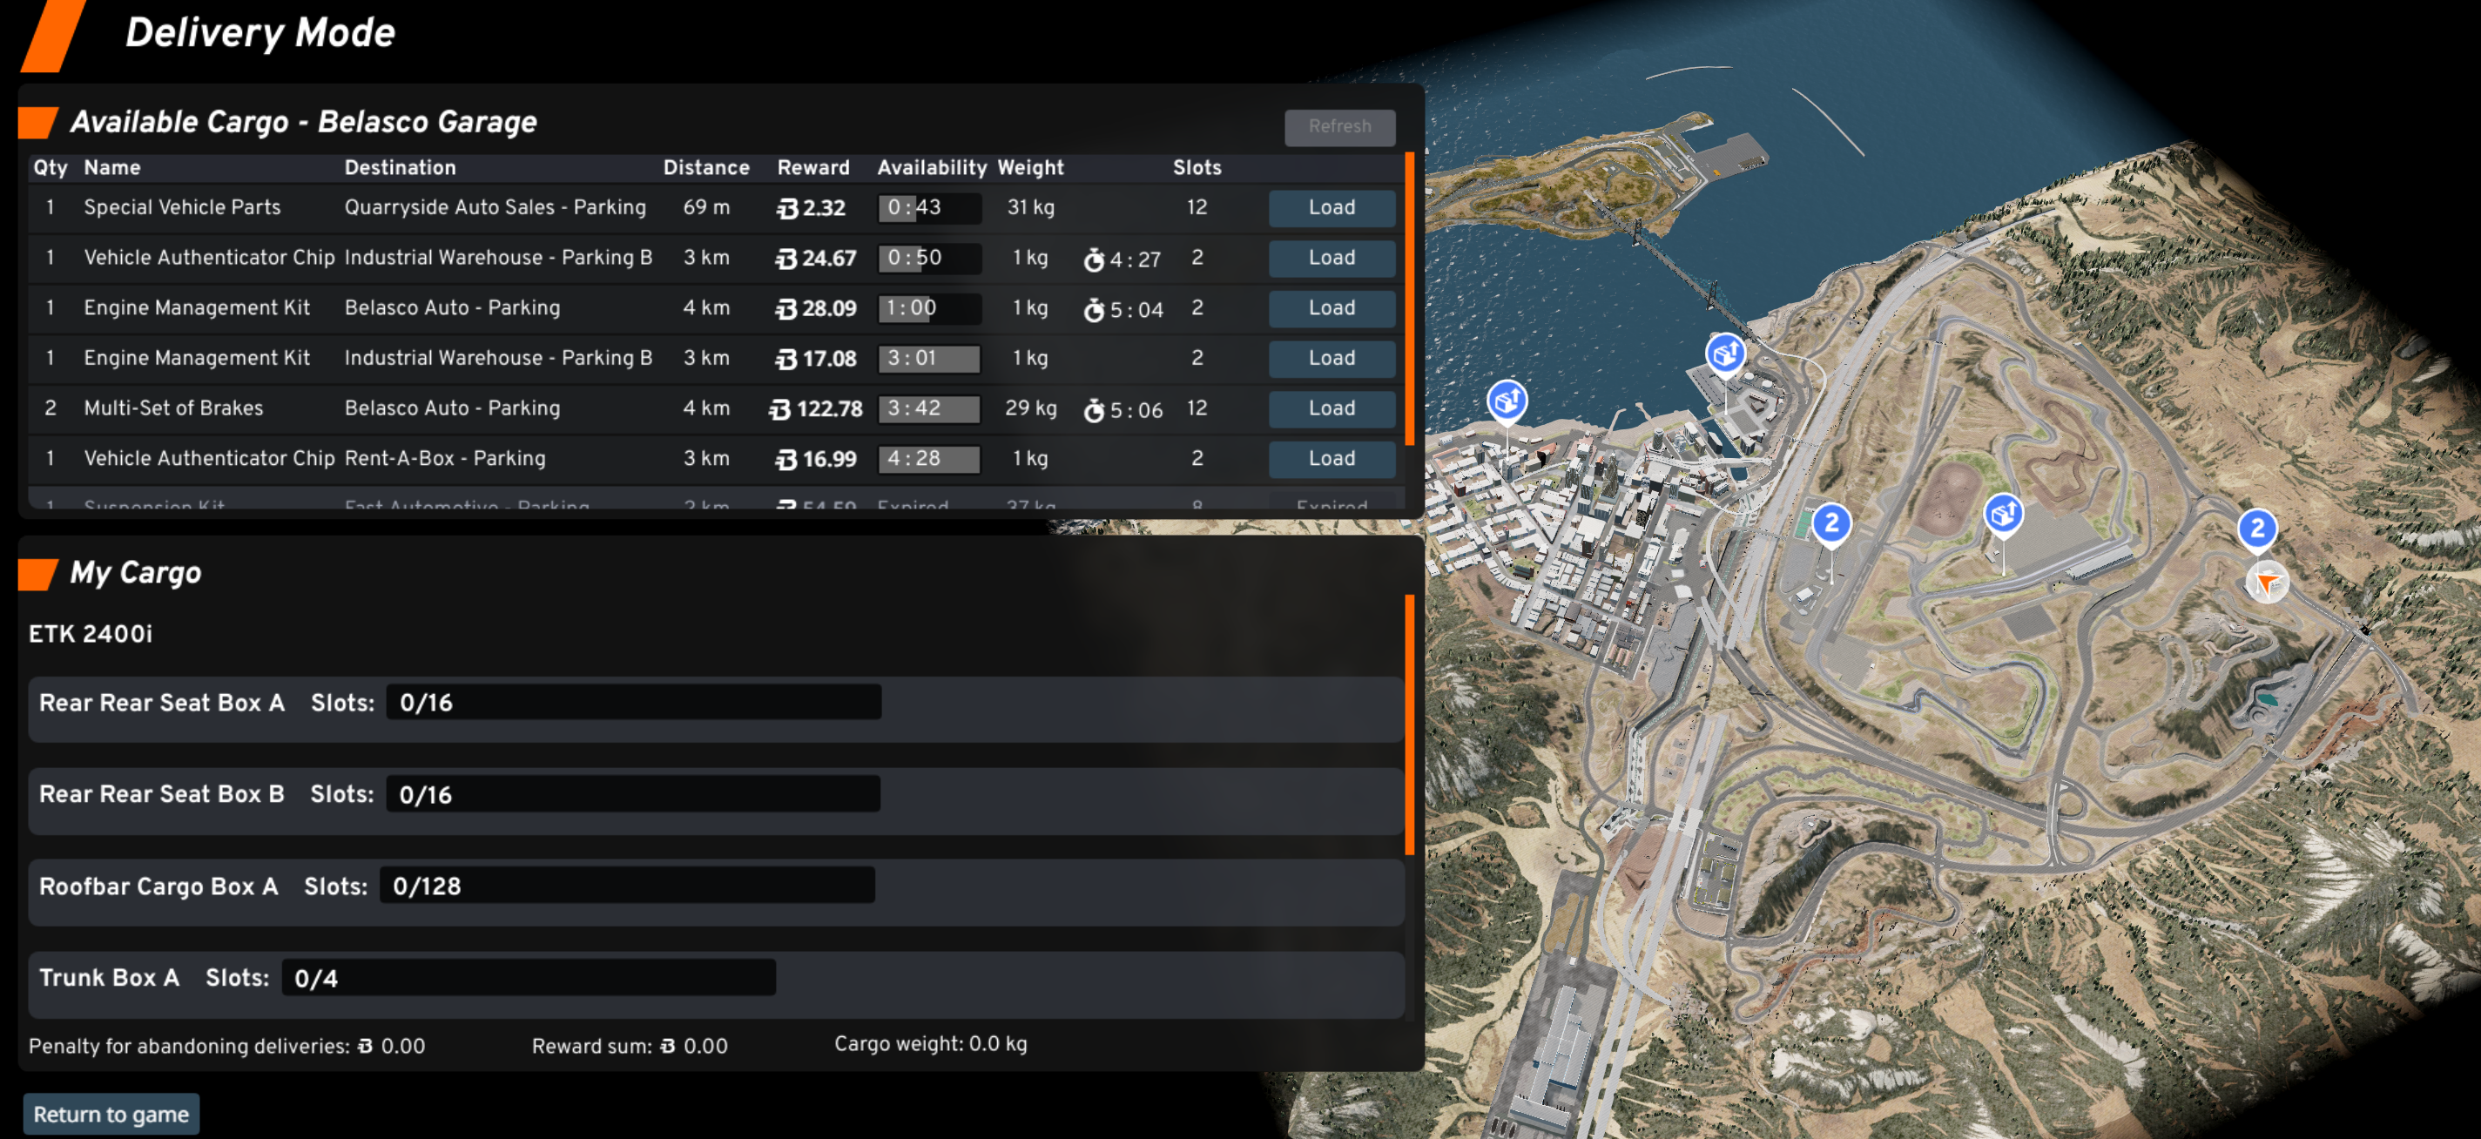Click the Trunk Box A slots bar
This screenshot has width=2481, height=1139.
(x=528, y=978)
